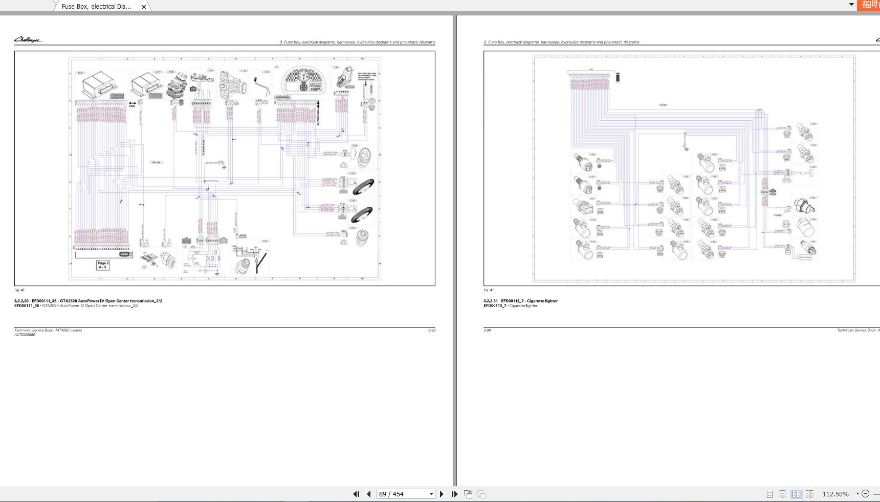880x502 pixels.
Task: Jump to the last page
Action: click(454, 494)
